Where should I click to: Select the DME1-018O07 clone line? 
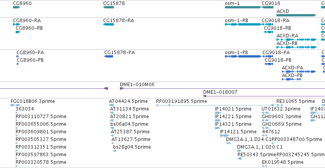[264, 96]
